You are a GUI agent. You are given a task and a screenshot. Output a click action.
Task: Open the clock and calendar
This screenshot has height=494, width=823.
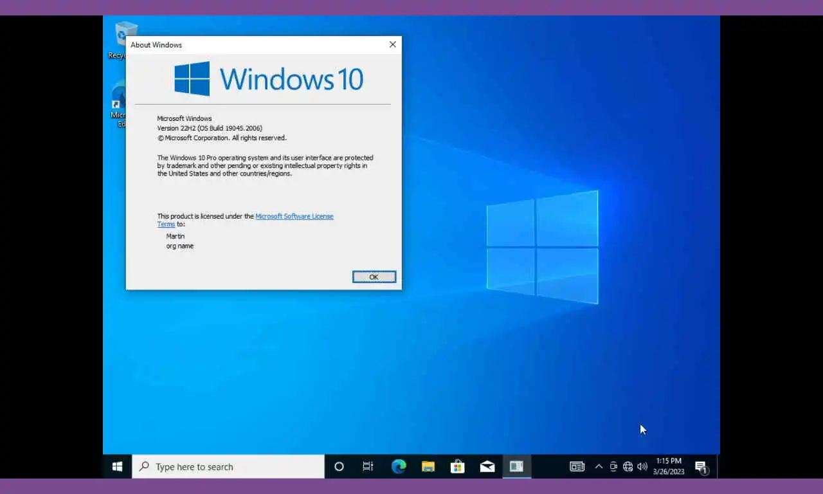pos(669,466)
